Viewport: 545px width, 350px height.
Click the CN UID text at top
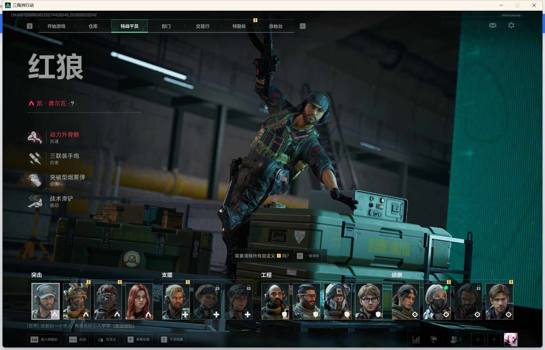click(54, 15)
